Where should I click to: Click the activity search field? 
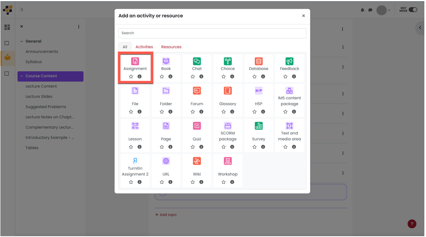coord(212,33)
